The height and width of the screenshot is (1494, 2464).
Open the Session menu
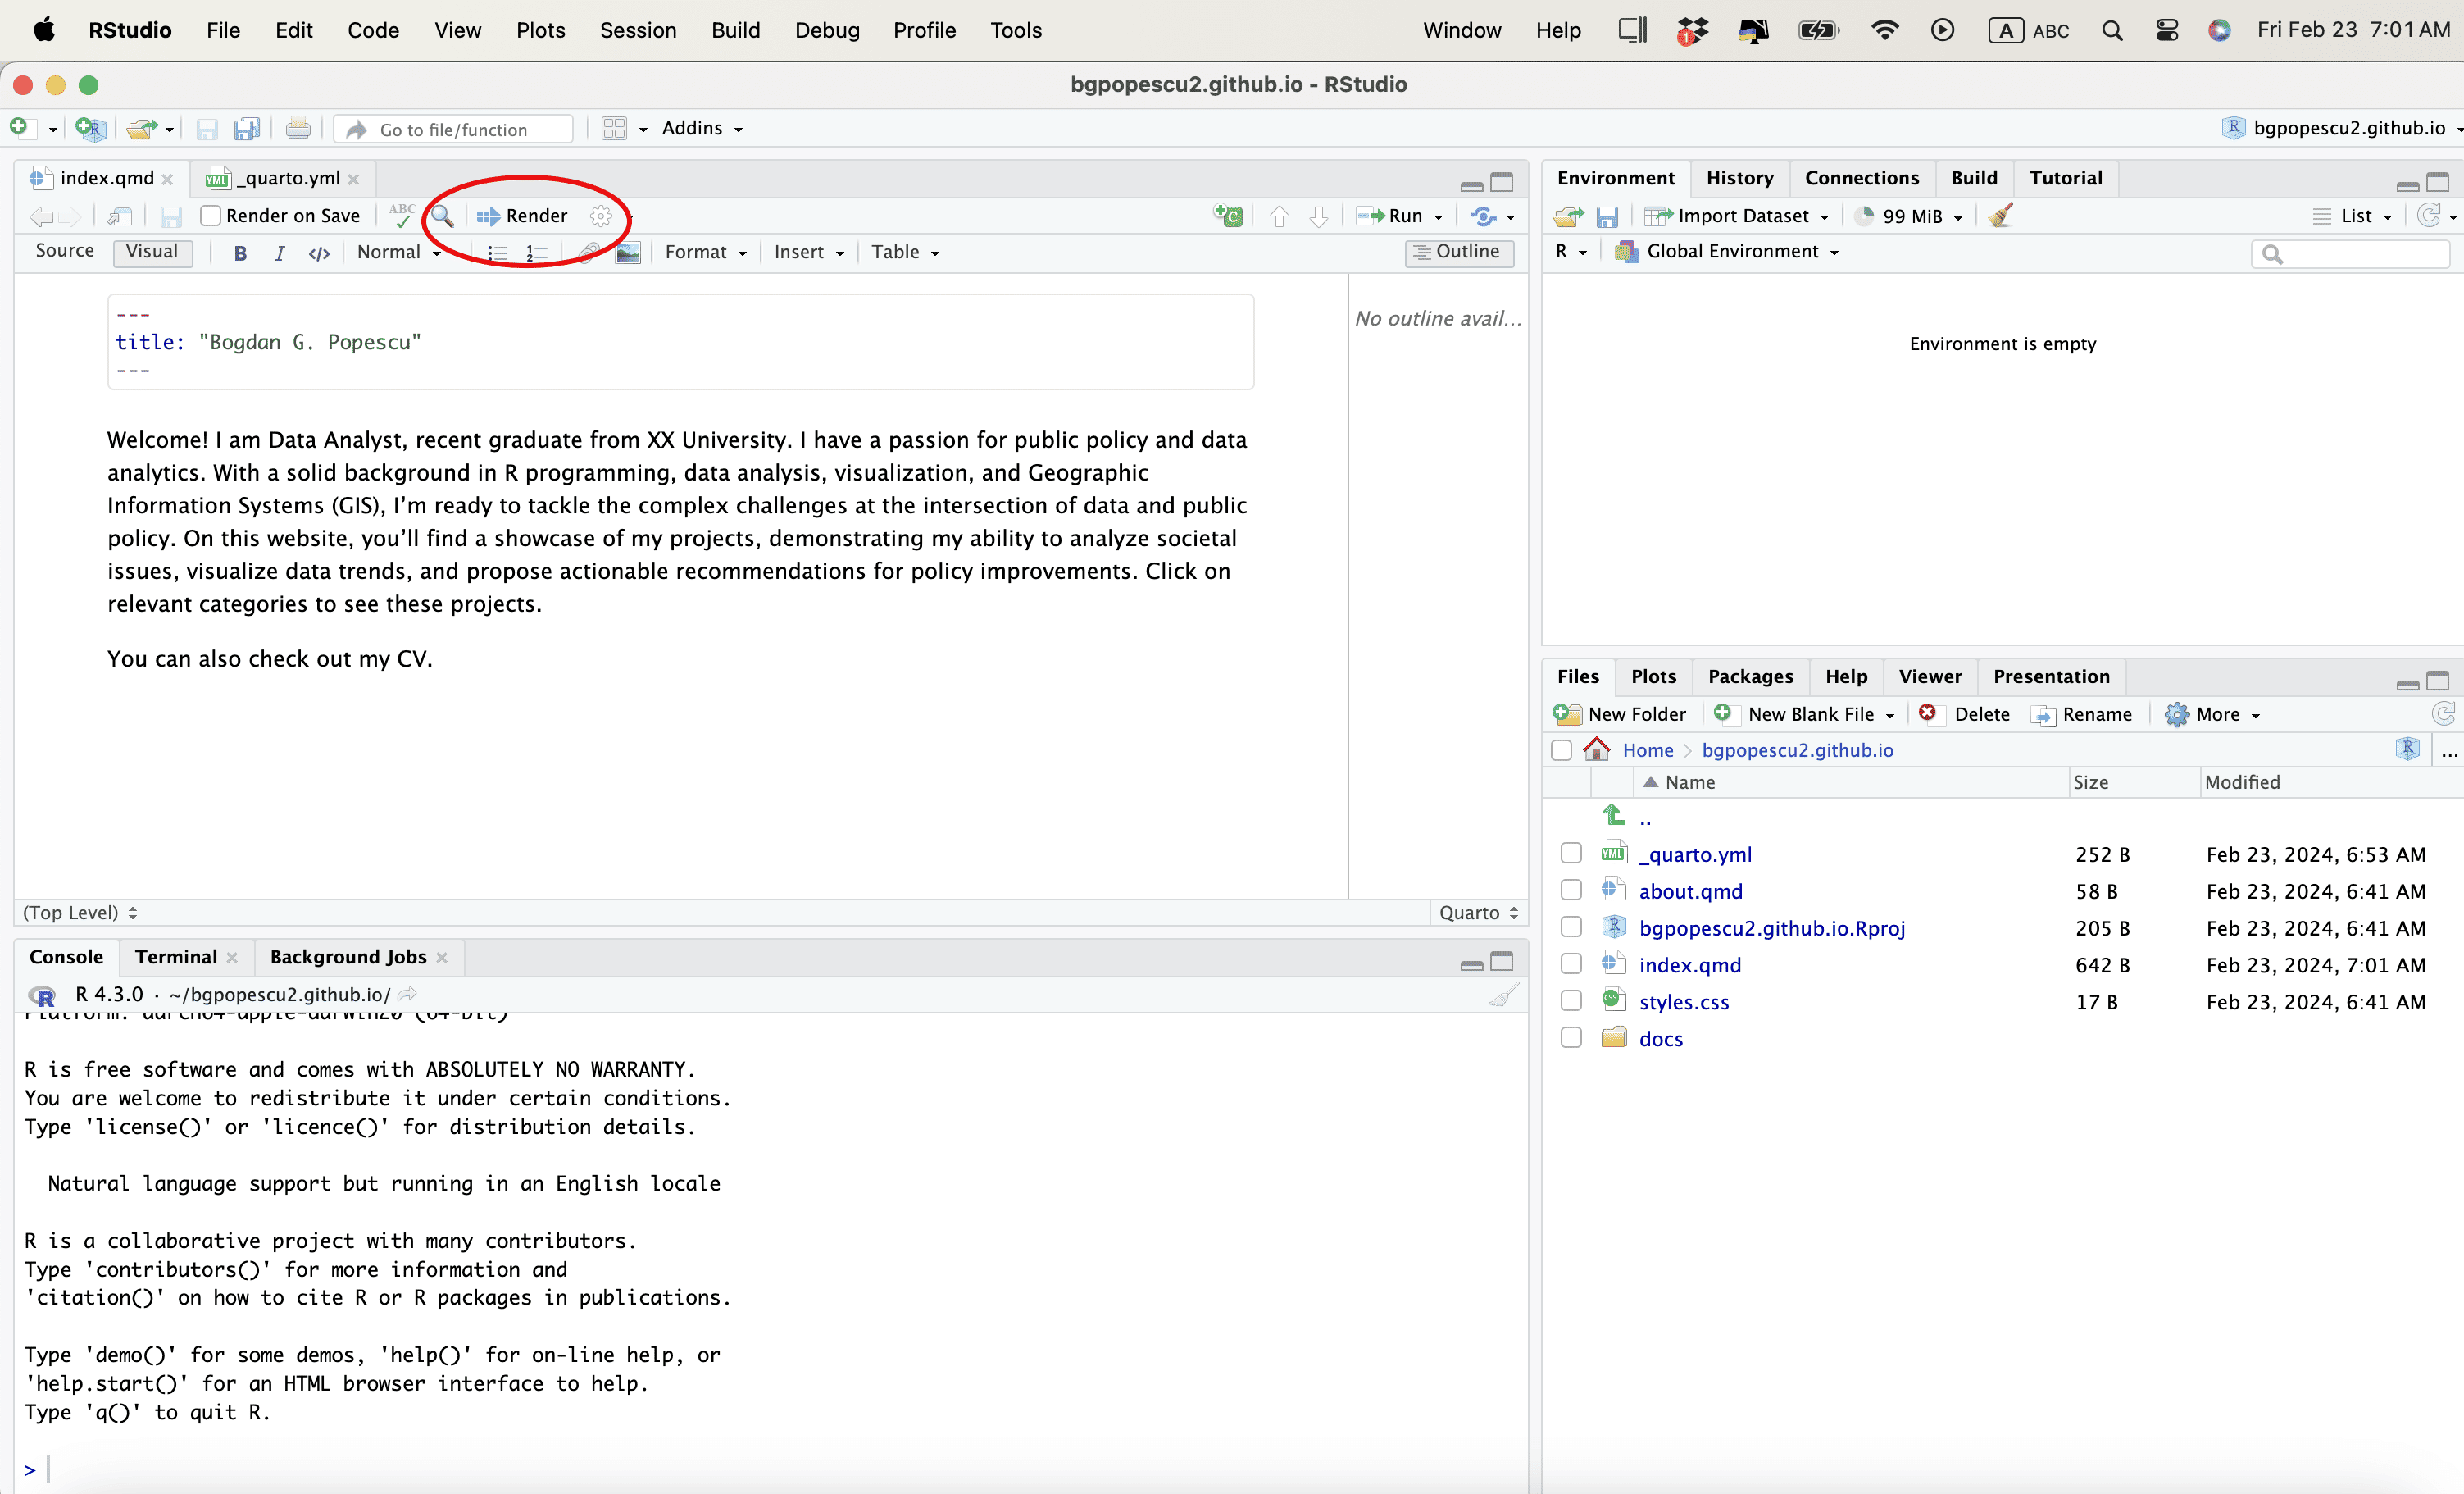pyautogui.click(x=638, y=30)
